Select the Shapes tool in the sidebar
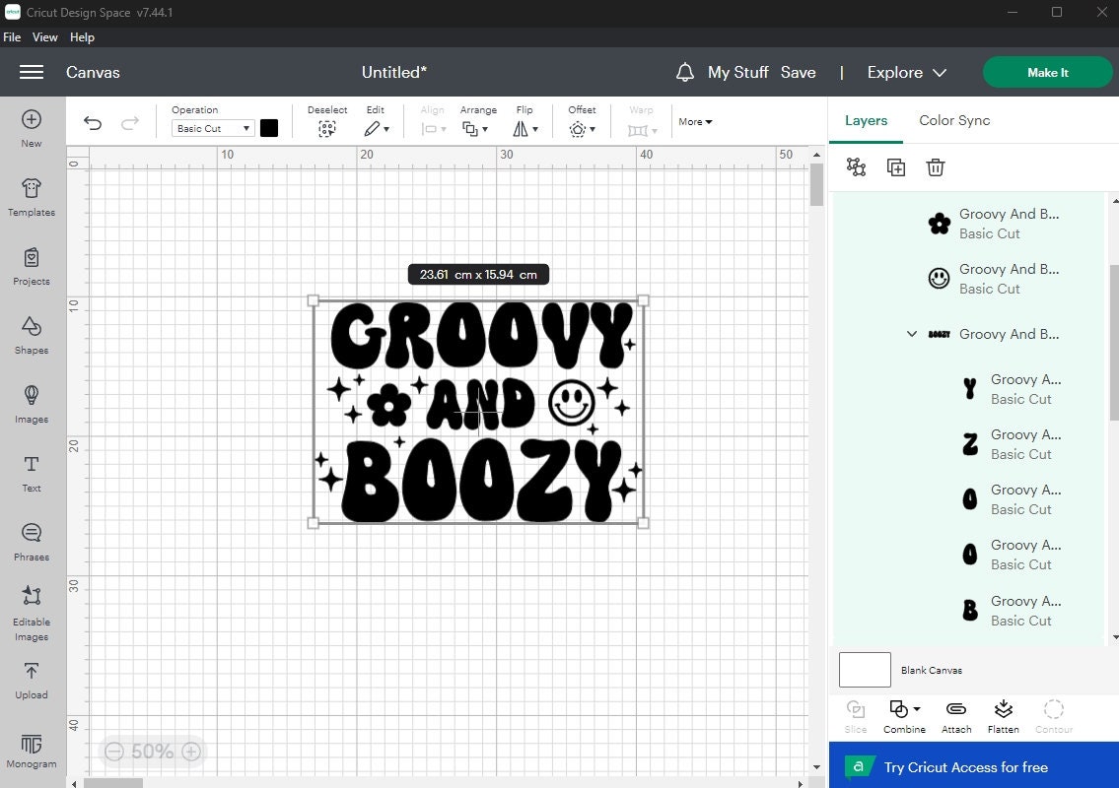The width and height of the screenshot is (1119, 788). 31,335
